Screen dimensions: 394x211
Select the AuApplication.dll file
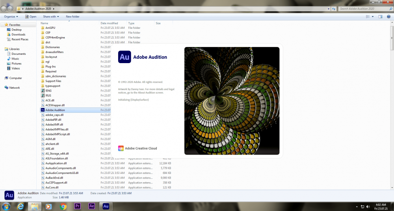56,163
